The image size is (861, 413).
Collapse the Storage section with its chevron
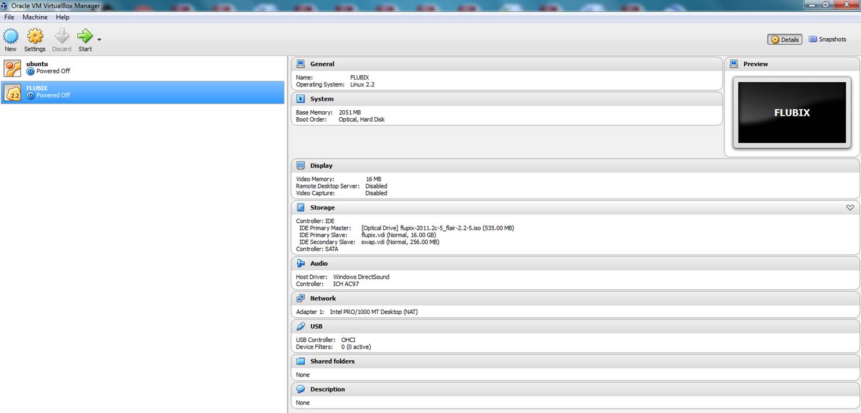point(850,208)
